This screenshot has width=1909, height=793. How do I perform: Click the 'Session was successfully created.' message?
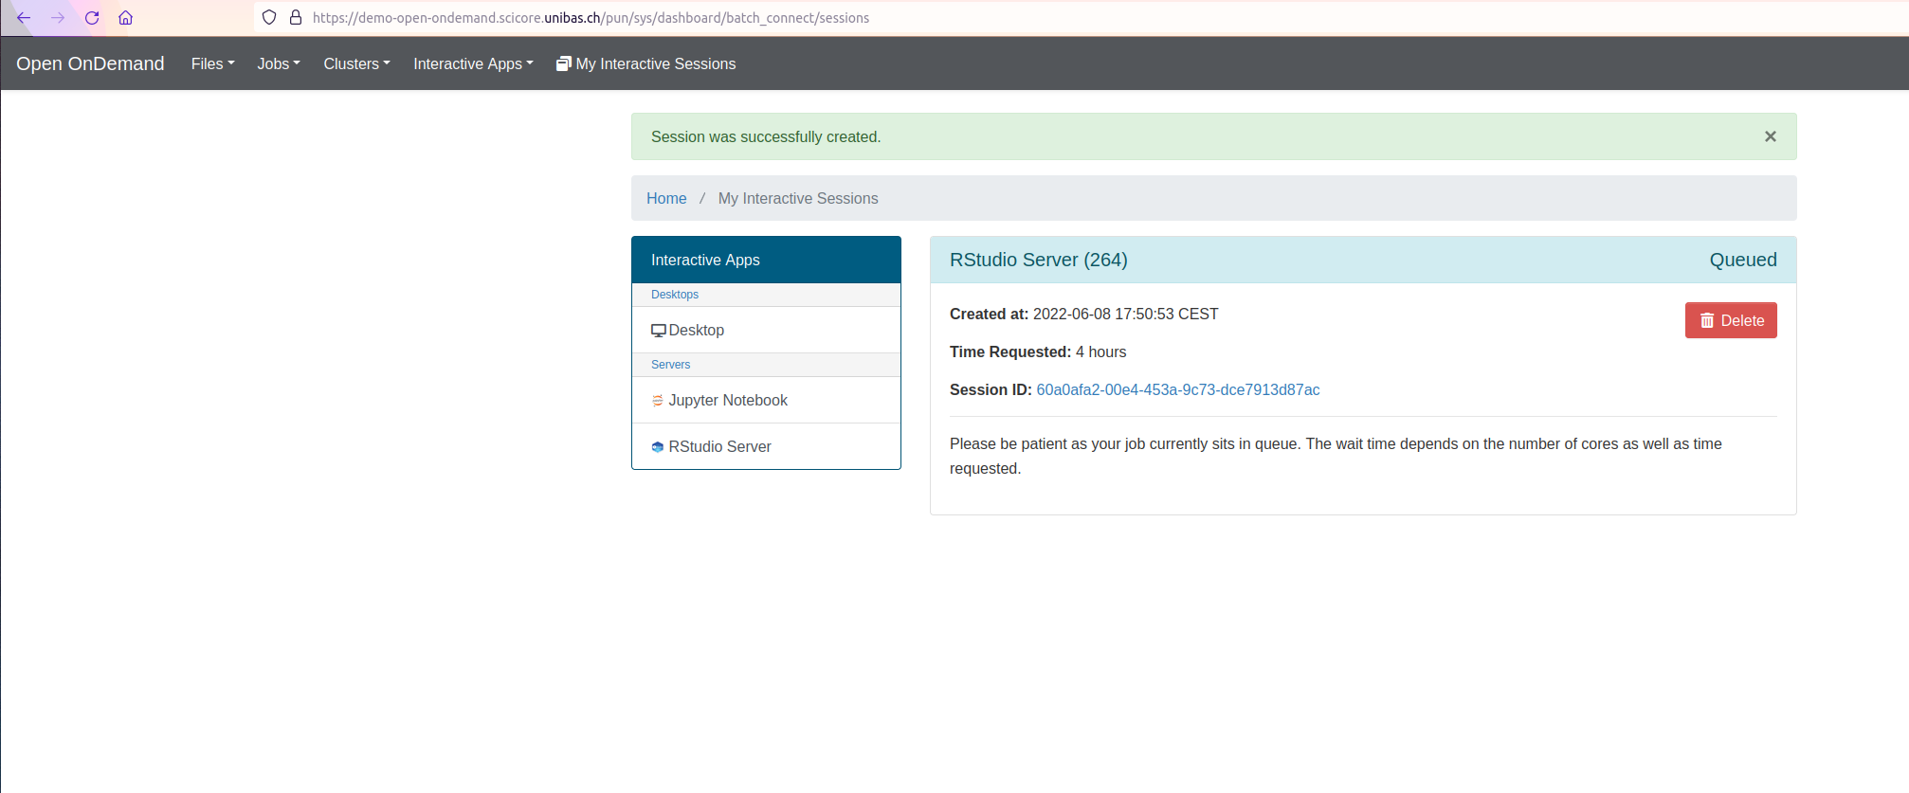point(766,136)
